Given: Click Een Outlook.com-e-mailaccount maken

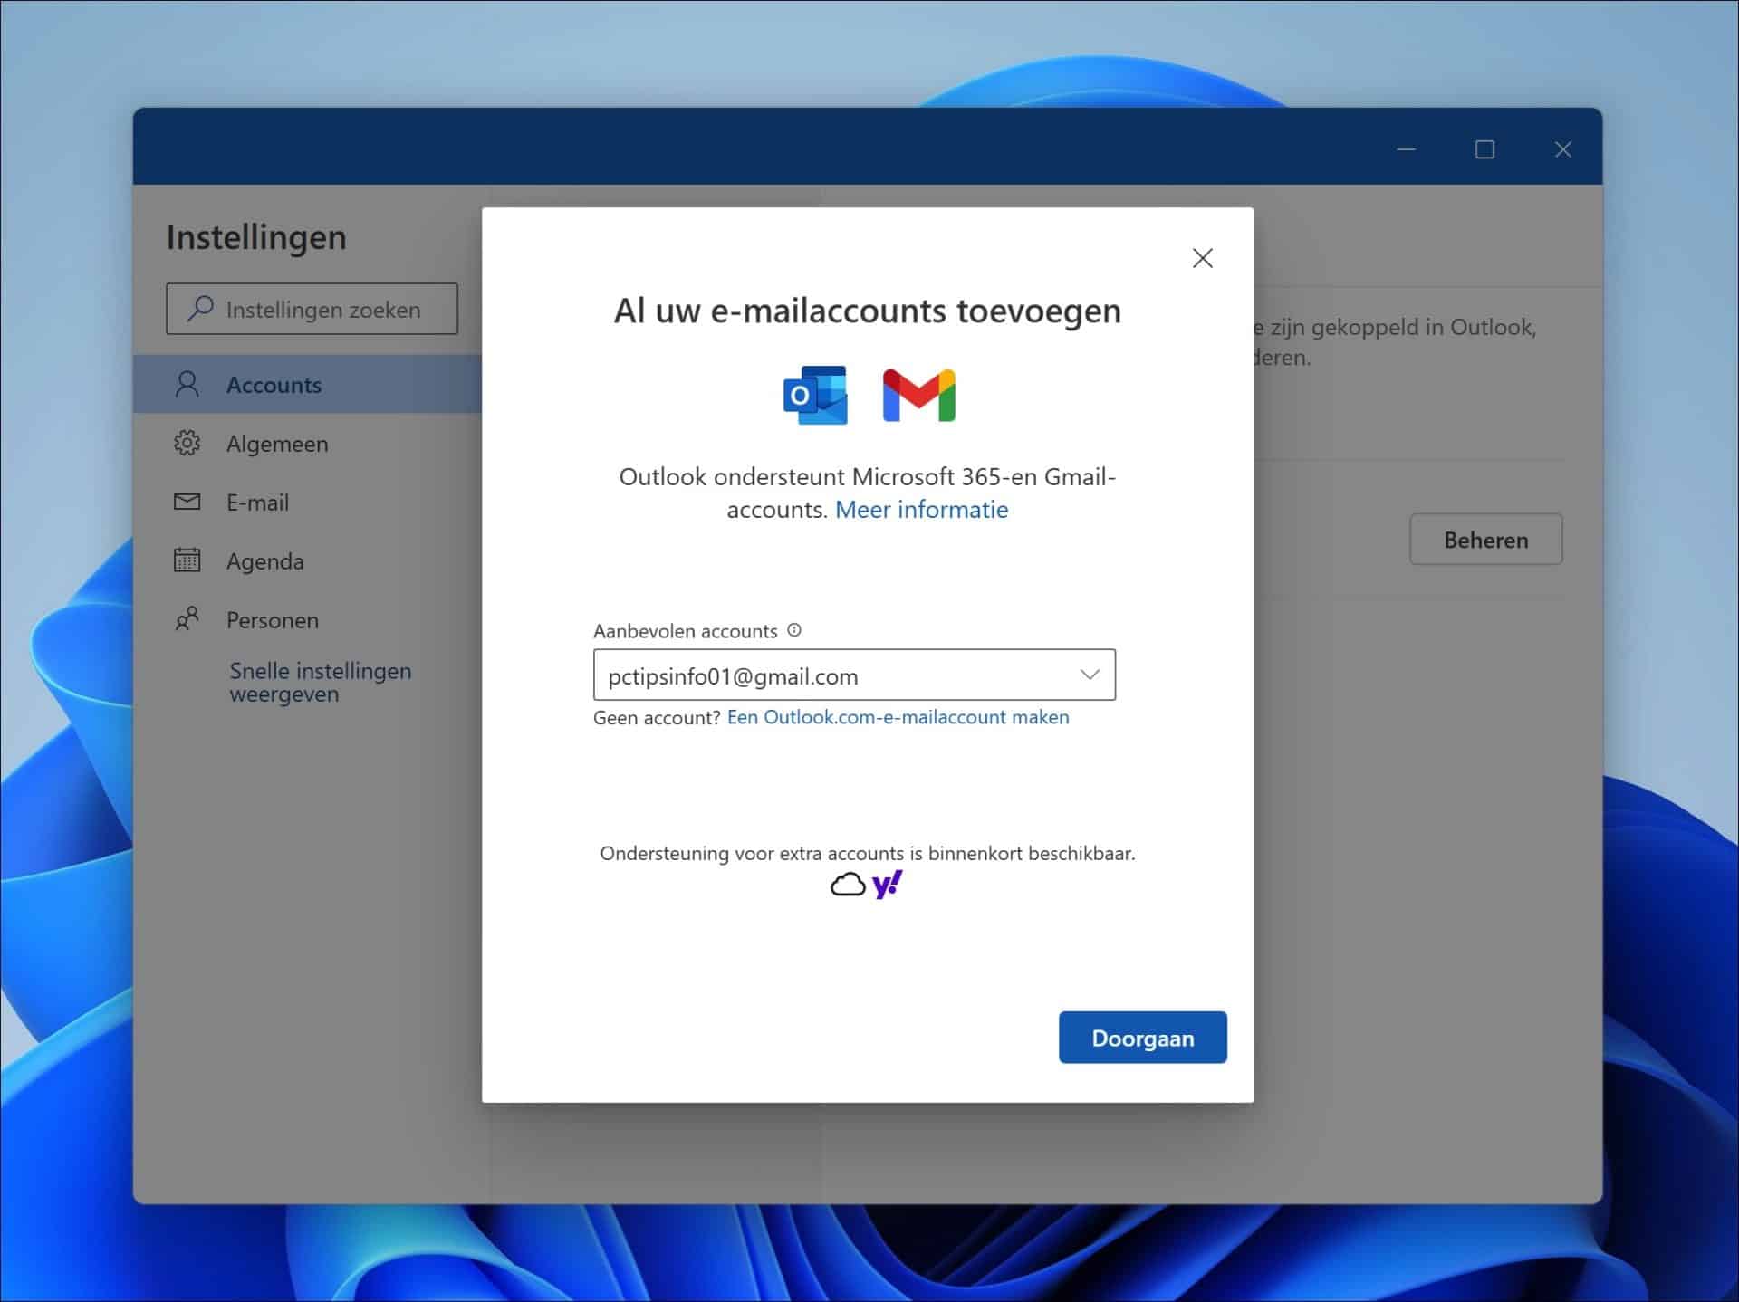Looking at the screenshot, I should [898, 716].
